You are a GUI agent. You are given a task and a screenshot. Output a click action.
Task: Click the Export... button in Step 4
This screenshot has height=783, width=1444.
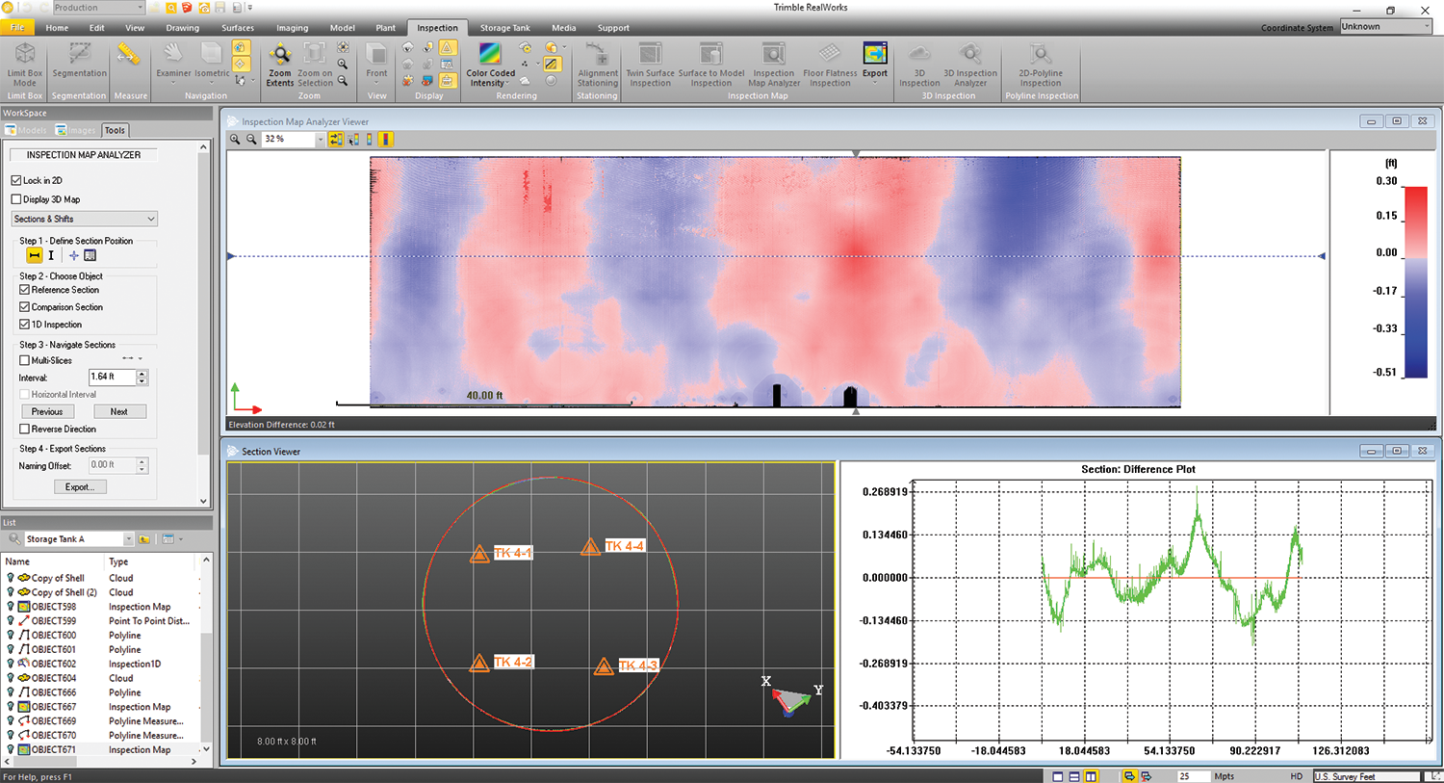coord(79,487)
